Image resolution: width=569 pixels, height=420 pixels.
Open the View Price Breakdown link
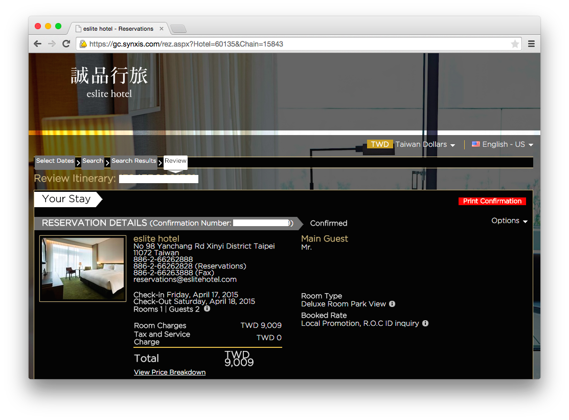(x=169, y=372)
